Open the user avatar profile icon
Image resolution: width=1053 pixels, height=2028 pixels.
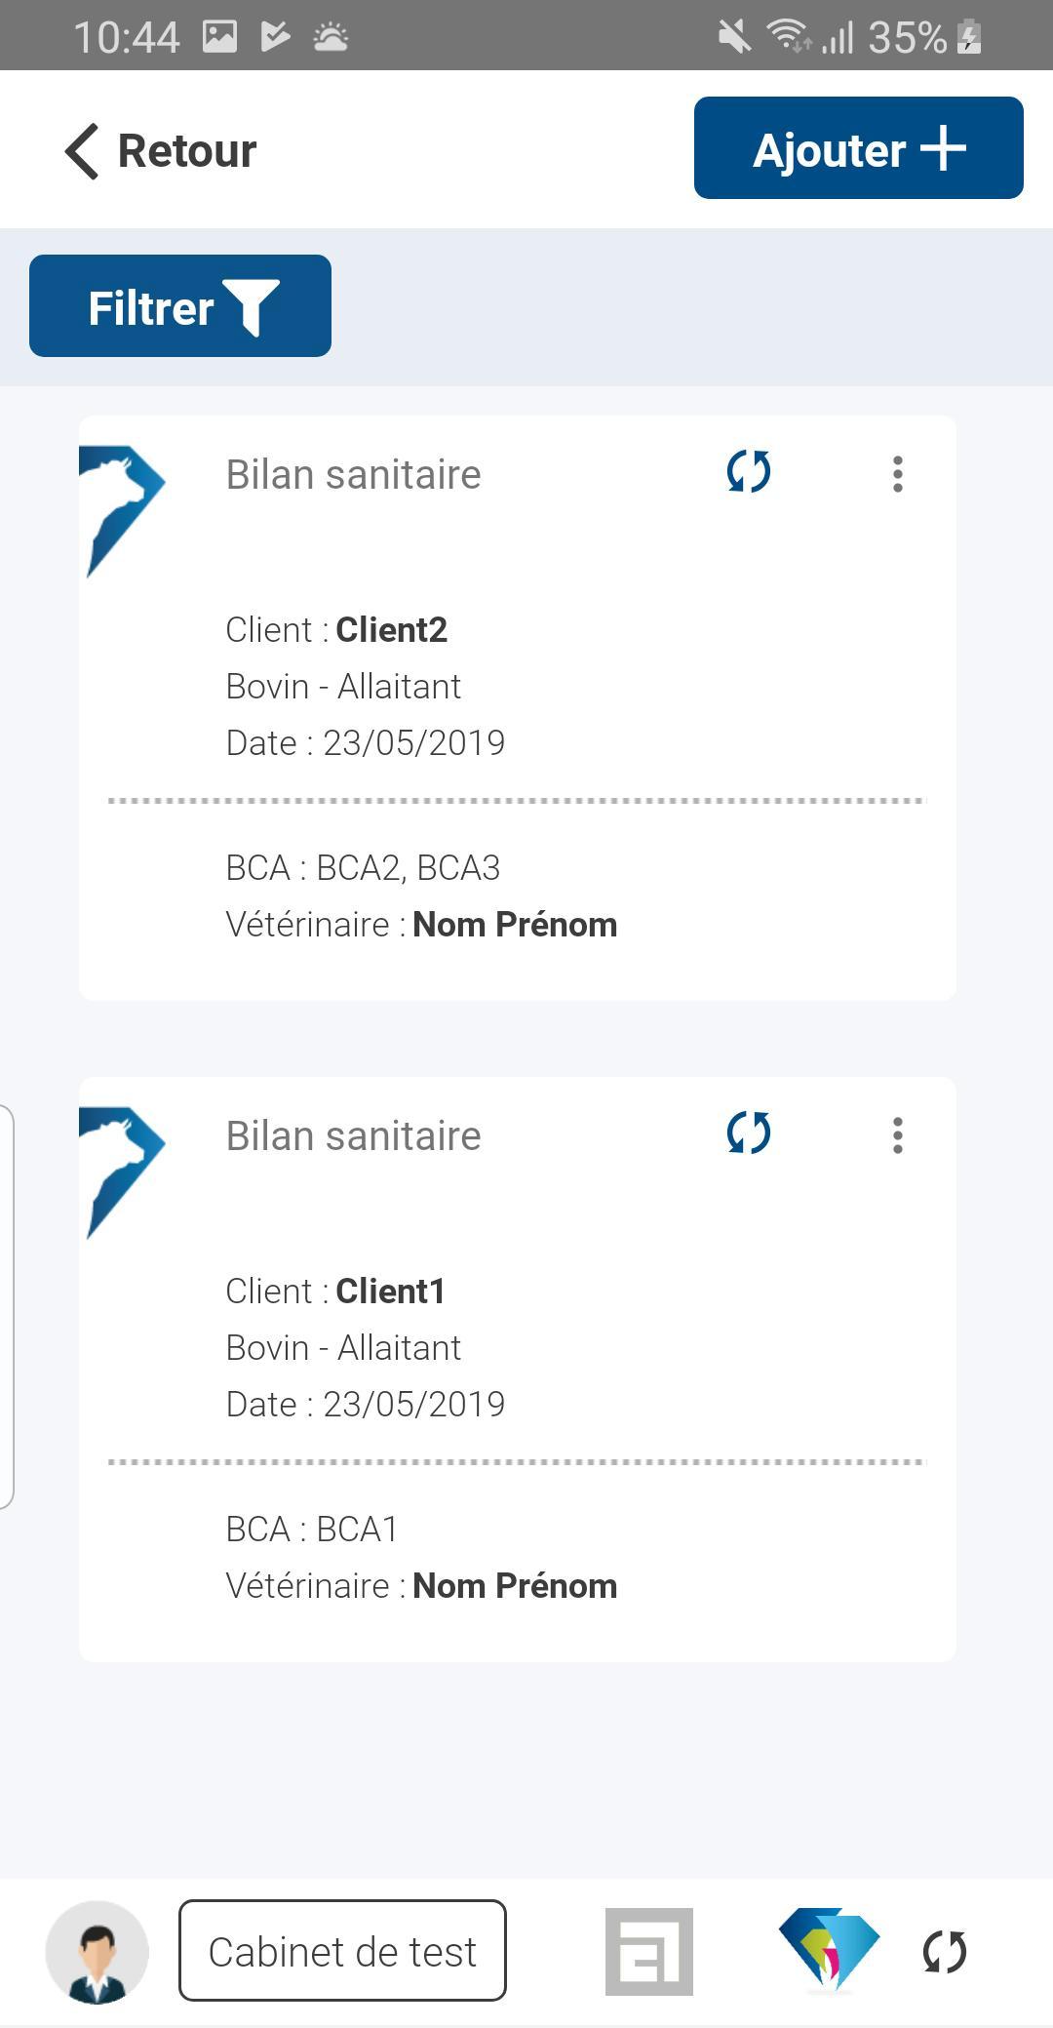tap(97, 1952)
